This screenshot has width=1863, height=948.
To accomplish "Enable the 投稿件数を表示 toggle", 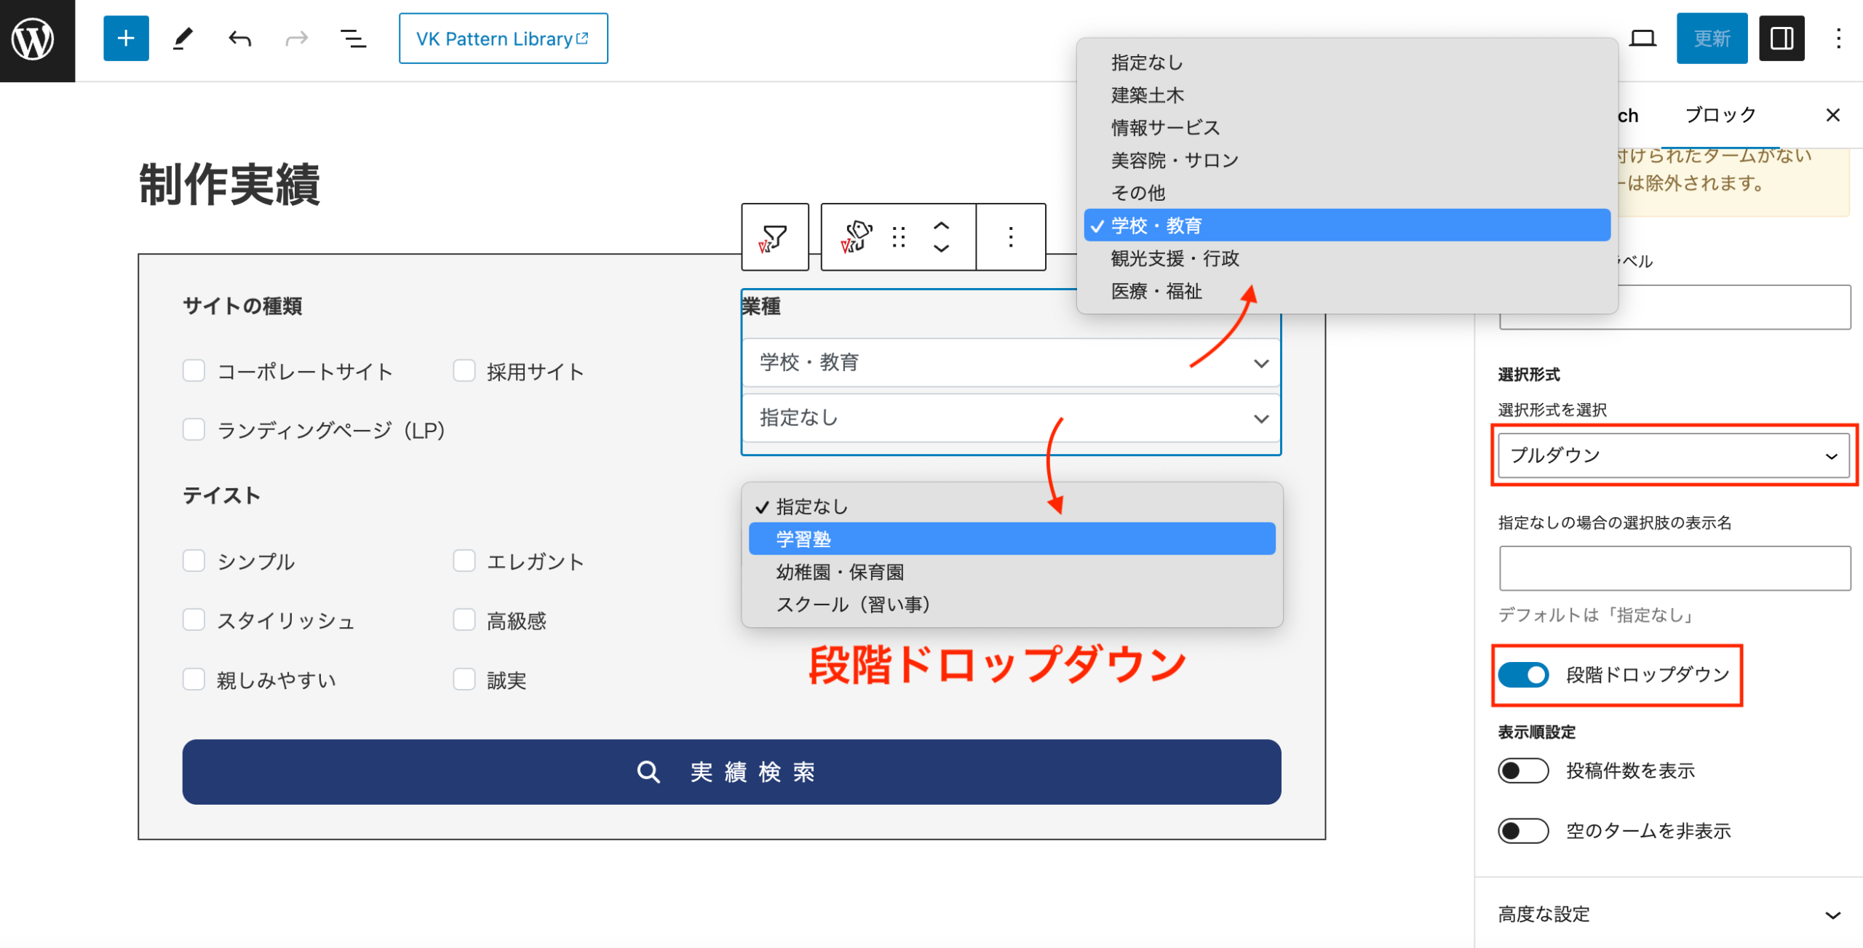I will coord(1523,770).
